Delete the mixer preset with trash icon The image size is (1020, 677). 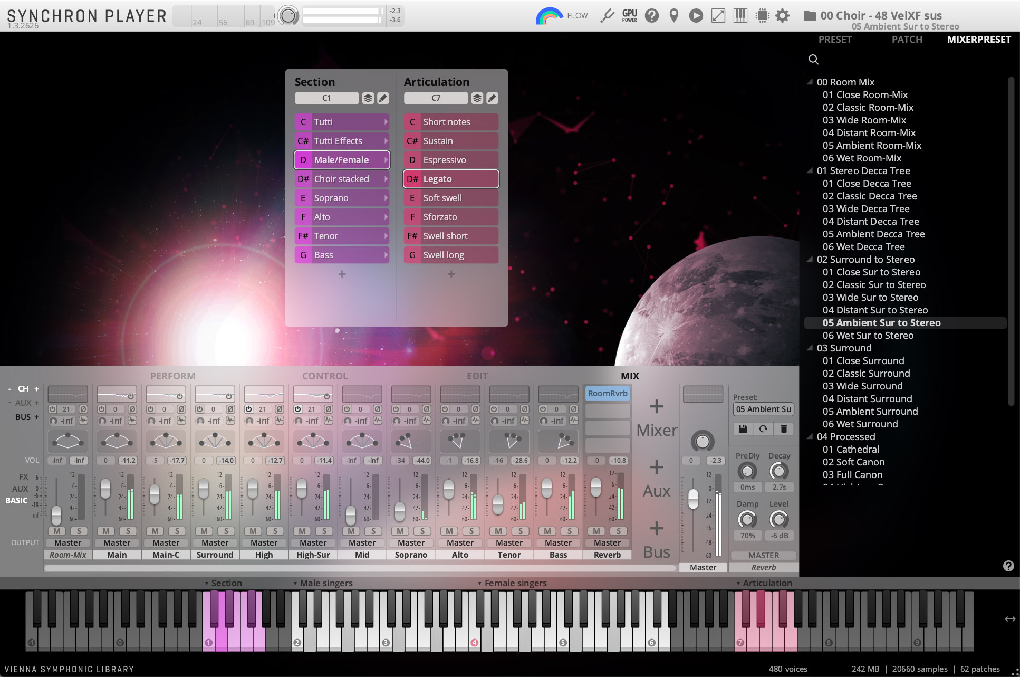784,429
